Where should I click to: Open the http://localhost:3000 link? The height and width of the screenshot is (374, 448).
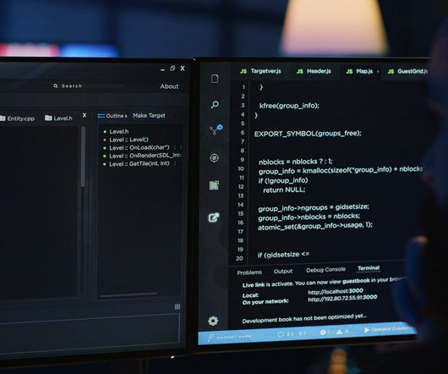coord(336,291)
